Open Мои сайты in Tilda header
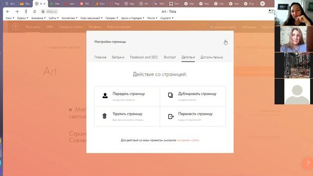 coord(33,27)
